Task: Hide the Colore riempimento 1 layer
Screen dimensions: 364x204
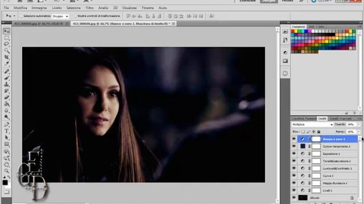Action: [294, 146]
